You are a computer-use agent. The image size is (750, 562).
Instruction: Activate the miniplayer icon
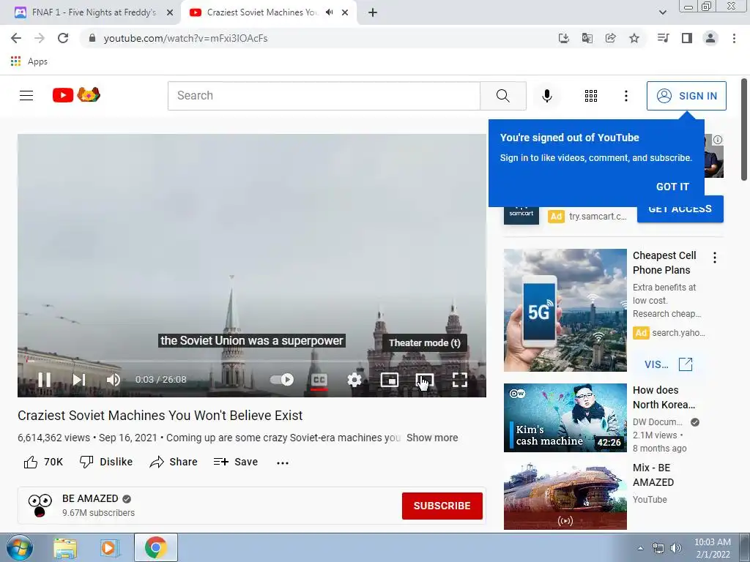(x=390, y=380)
